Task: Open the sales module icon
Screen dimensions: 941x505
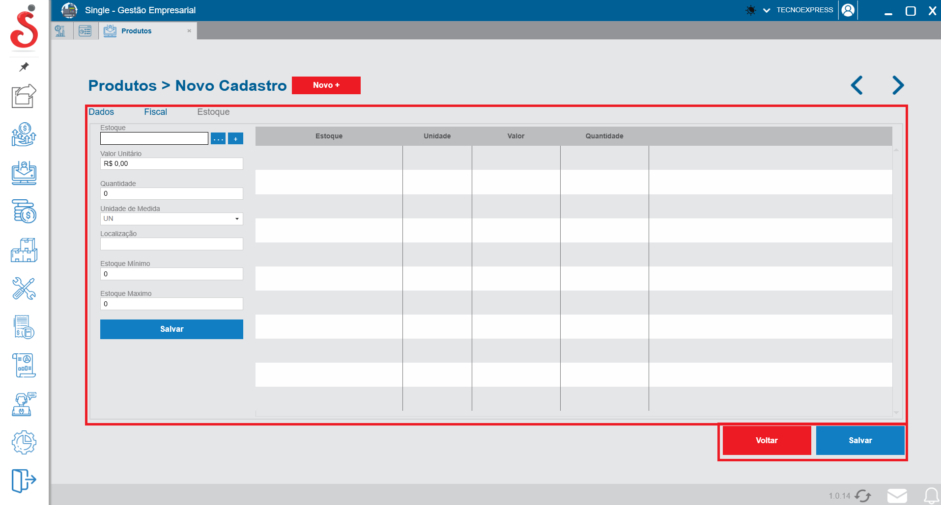Action: [23, 135]
